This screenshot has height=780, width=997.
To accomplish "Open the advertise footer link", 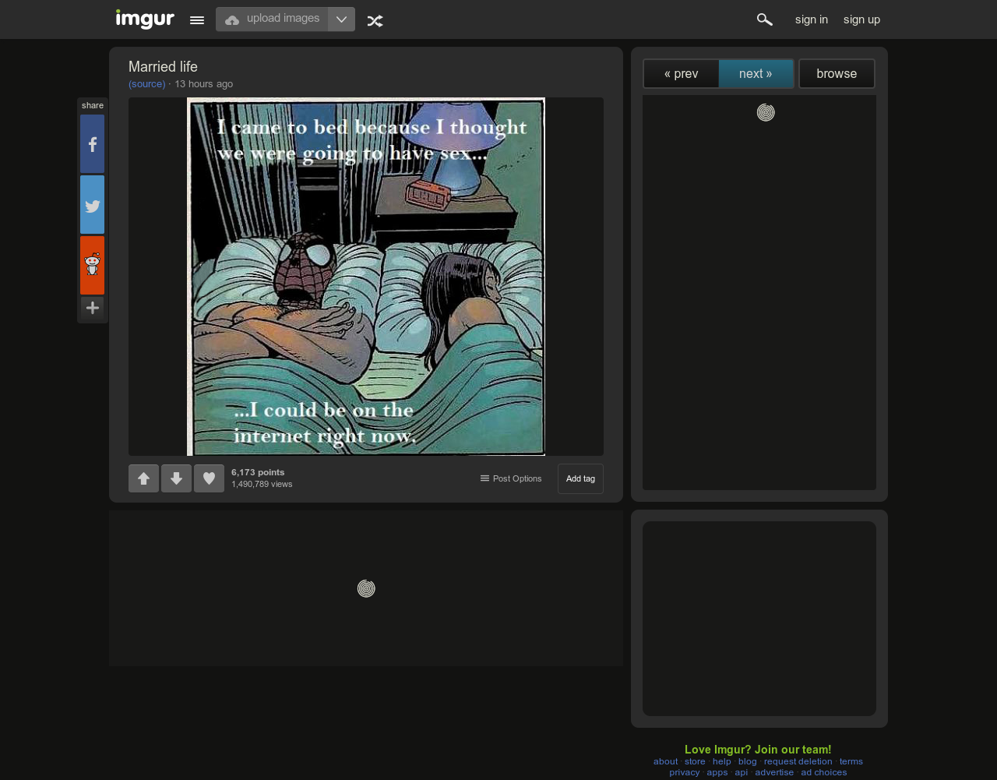I will (774, 772).
